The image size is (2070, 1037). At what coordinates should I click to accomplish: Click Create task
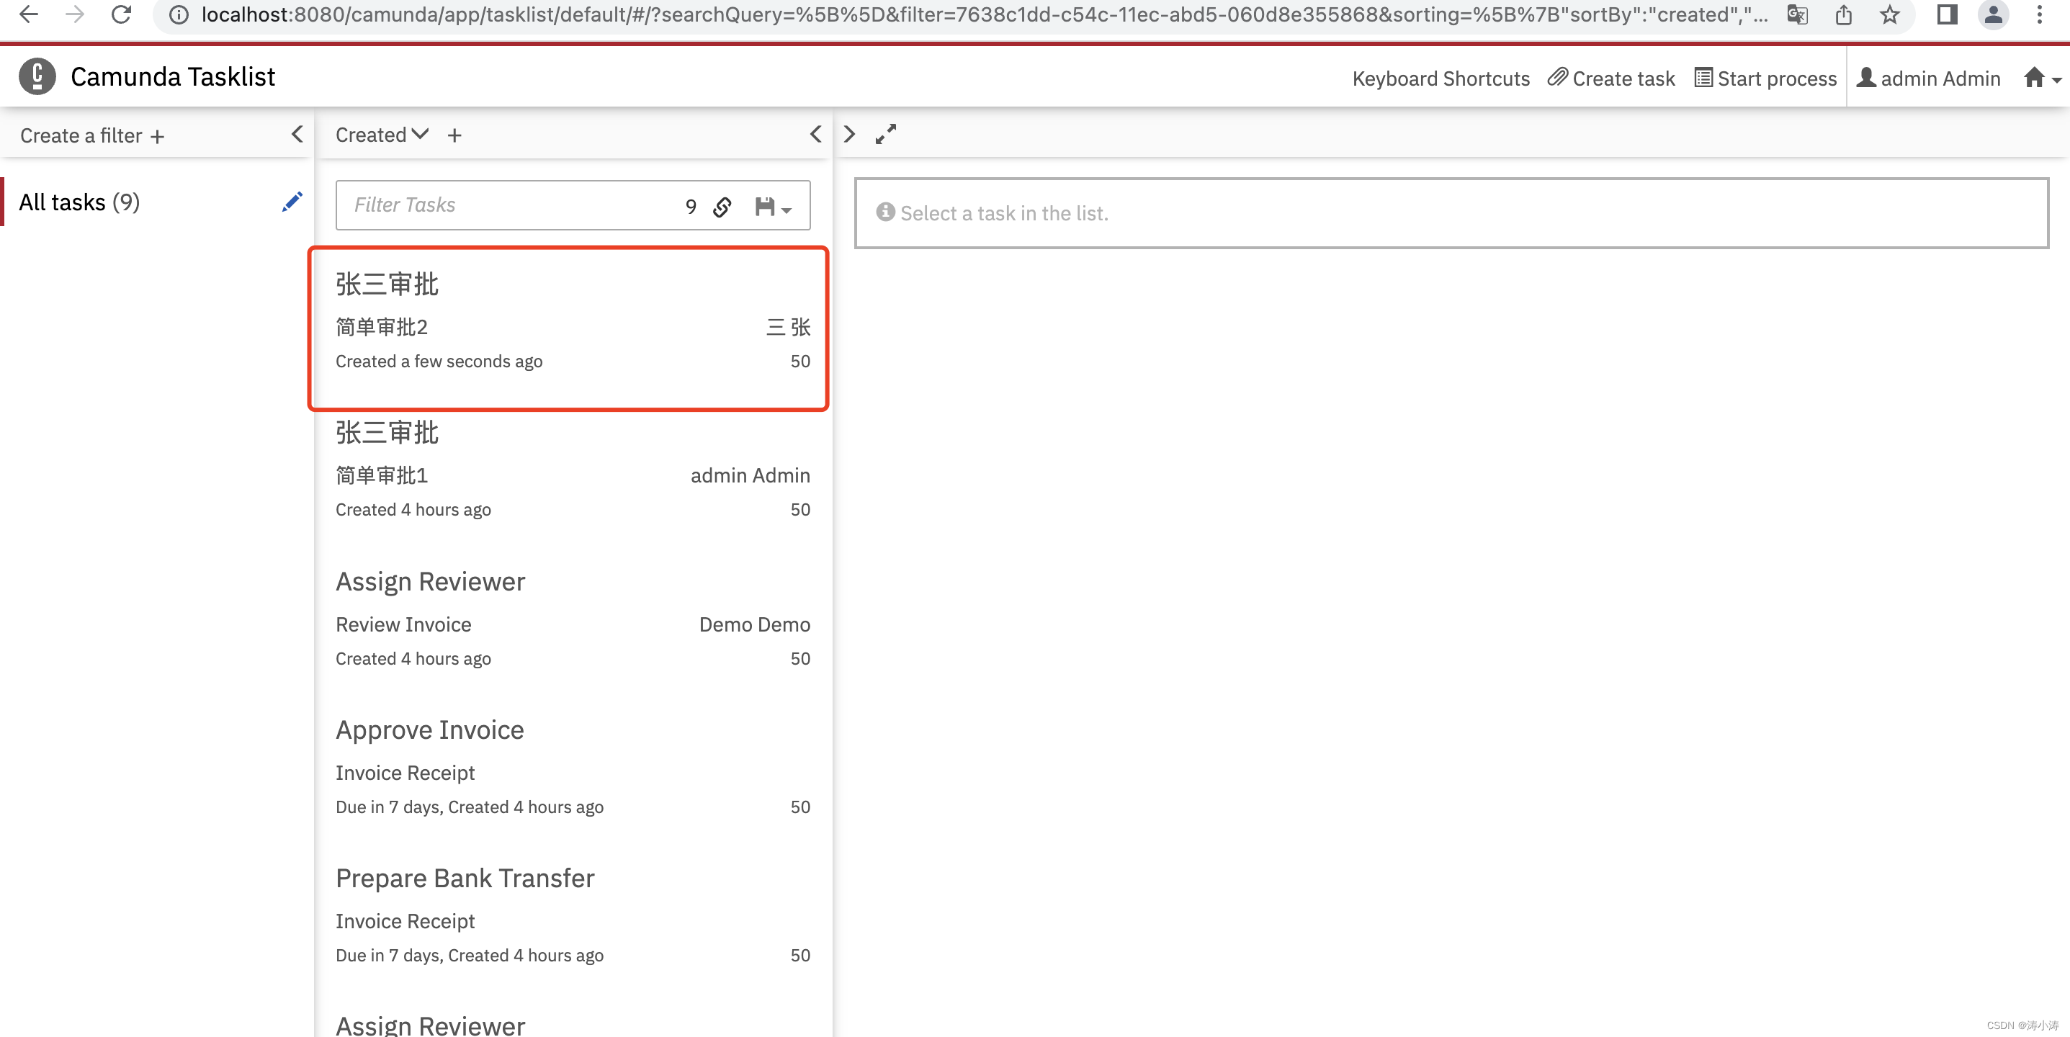1612,78
